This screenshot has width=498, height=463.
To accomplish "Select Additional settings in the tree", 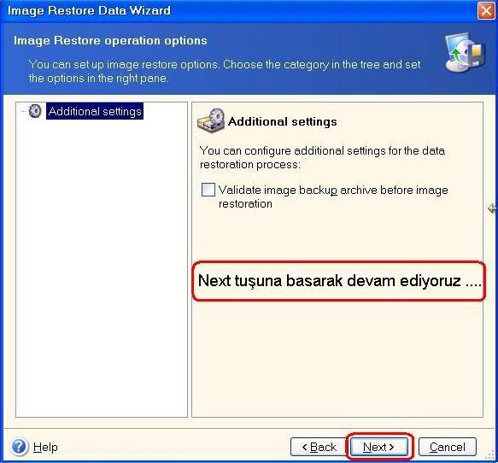I will tap(95, 111).
